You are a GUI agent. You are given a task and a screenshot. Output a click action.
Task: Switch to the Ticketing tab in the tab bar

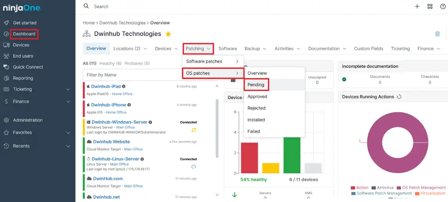400,49
